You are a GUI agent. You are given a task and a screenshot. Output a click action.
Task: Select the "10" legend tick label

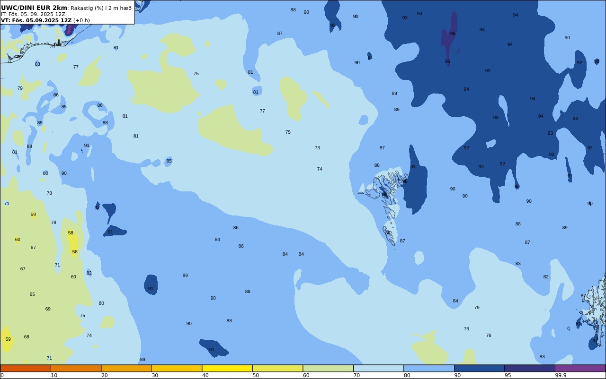click(54, 375)
